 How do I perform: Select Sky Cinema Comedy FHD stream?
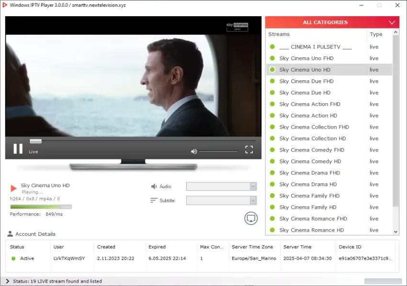point(329,150)
